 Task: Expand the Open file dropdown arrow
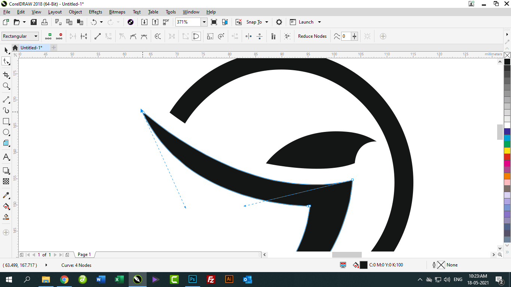24,22
